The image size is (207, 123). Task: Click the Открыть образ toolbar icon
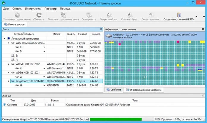109,15
